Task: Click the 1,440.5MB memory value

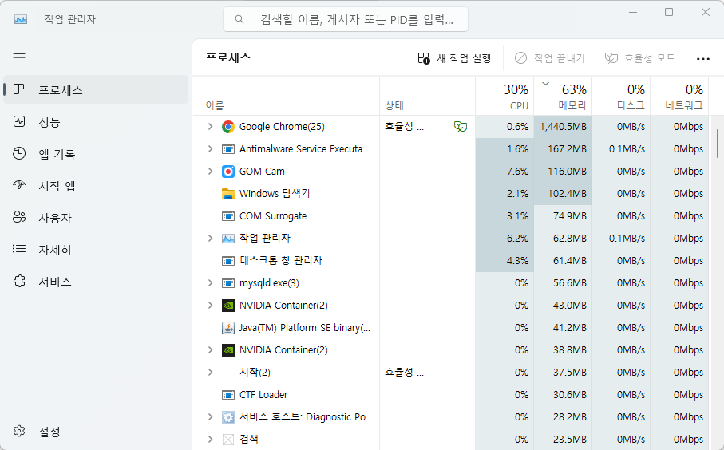Action: (564, 126)
